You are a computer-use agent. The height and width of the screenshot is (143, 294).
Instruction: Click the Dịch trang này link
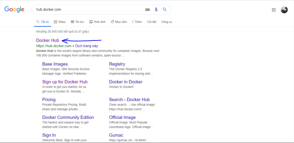click(87, 46)
